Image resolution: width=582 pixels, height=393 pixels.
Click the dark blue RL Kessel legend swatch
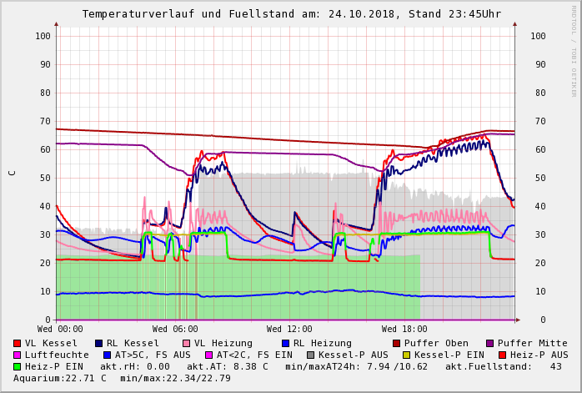[x=98, y=343]
